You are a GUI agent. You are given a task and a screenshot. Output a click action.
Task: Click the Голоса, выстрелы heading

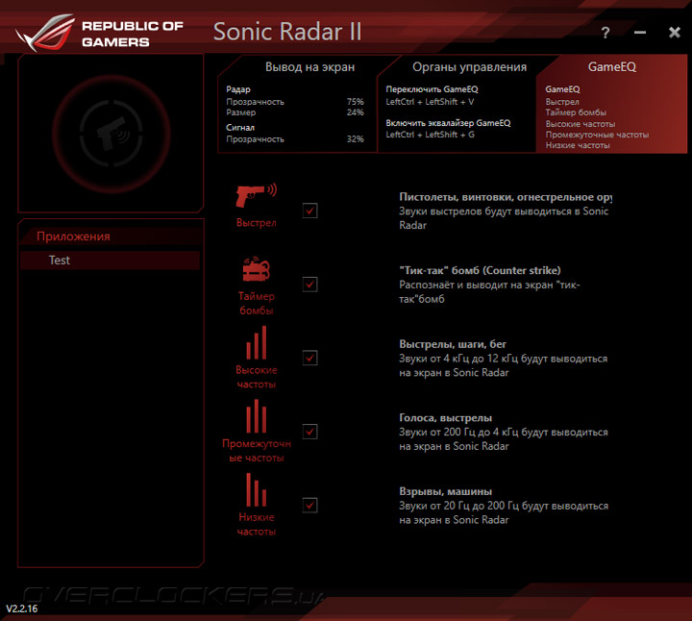click(446, 418)
